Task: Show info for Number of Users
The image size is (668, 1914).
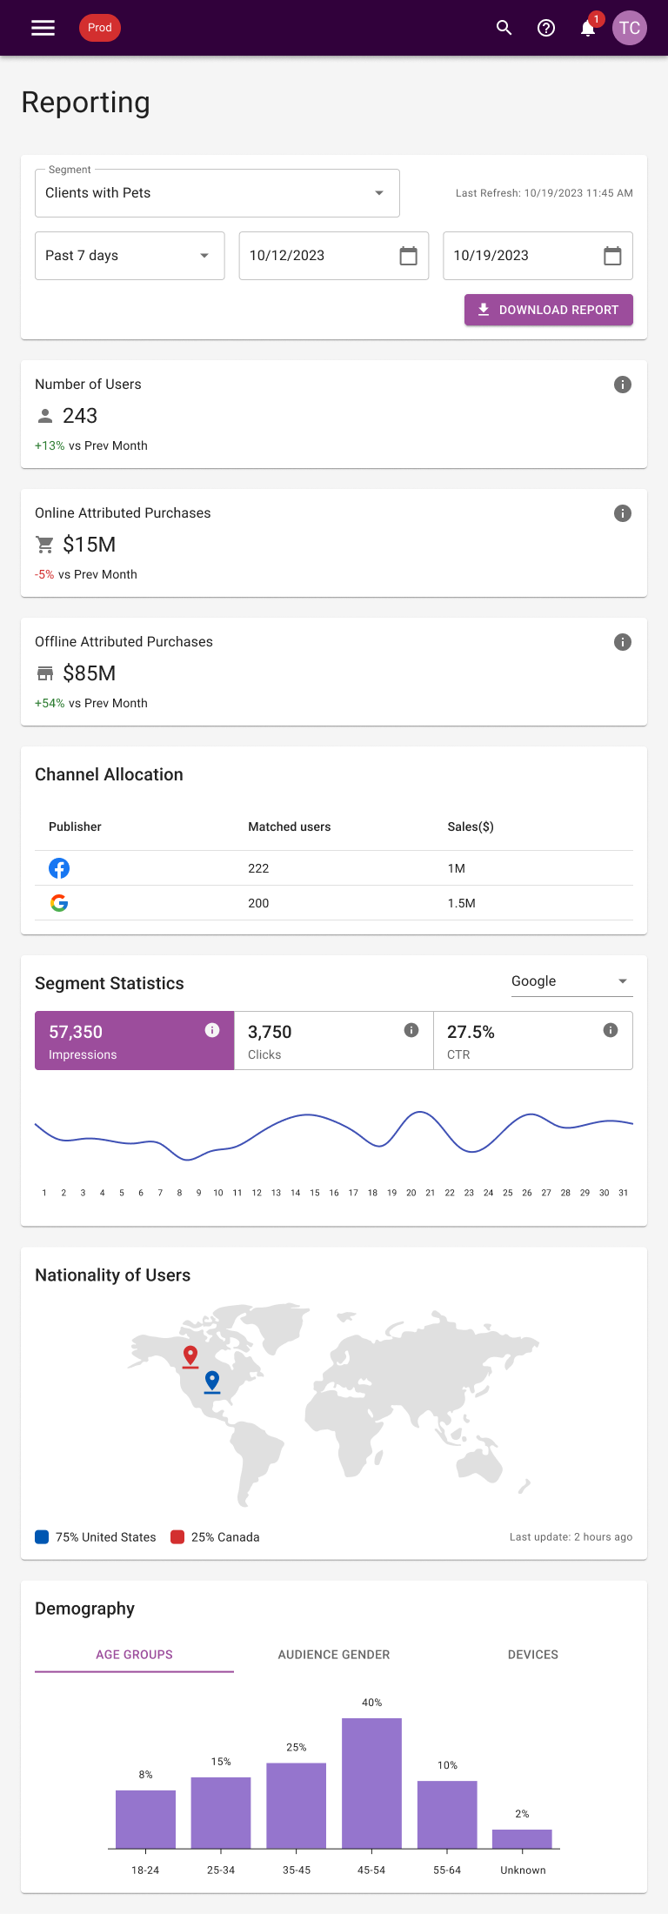Action: point(623,385)
